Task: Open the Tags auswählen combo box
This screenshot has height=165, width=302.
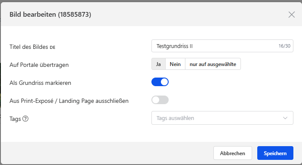Action: point(222,118)
